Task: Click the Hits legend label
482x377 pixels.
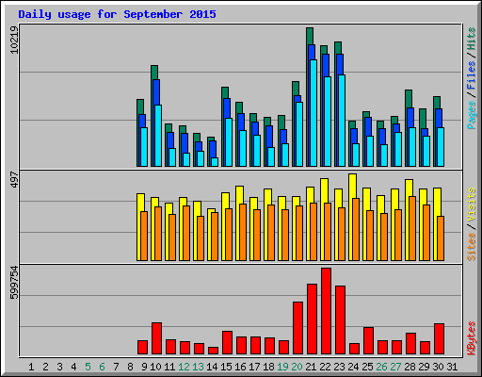Action: 471,39
